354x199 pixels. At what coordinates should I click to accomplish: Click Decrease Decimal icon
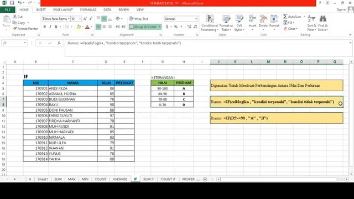coord(195,27)
